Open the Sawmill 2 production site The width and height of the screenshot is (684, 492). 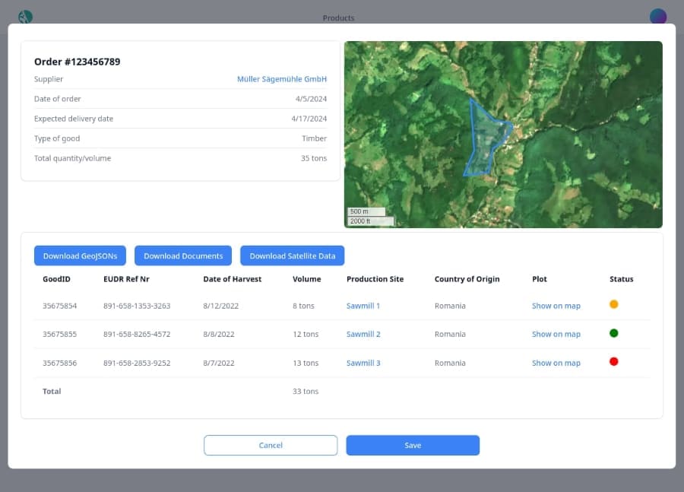pos(363,334)
